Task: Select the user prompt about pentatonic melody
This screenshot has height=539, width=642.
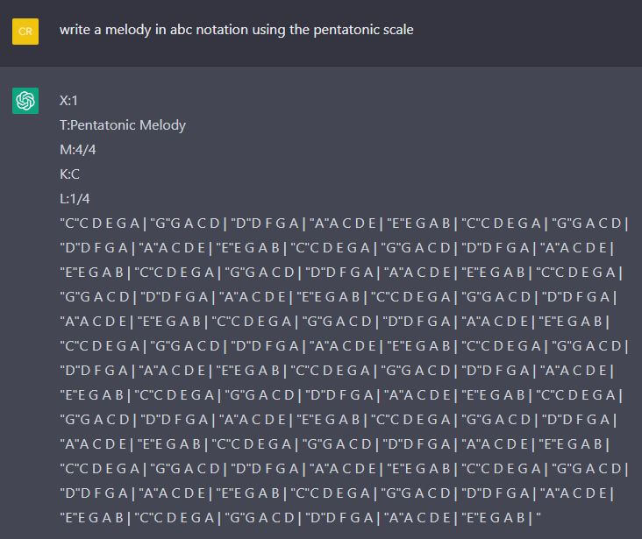Action: [x=236, y=30]
